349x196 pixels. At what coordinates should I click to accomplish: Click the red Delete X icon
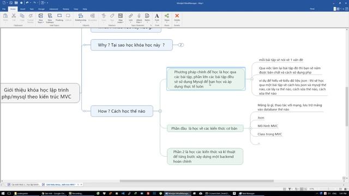coord(177,16)
